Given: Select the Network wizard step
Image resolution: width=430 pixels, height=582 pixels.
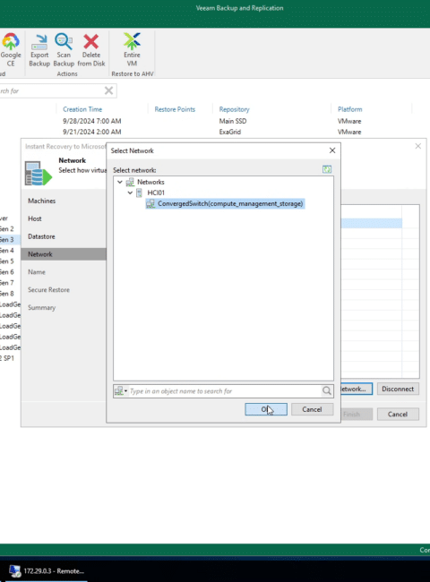Looking at the screenshot, I should coord(64,254).
